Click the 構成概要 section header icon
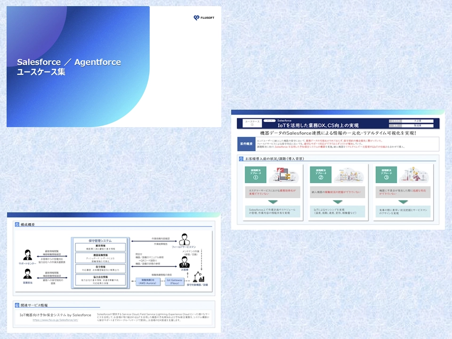Image resolution: width=452 pixels, height=339 pixels. (17, 225)
